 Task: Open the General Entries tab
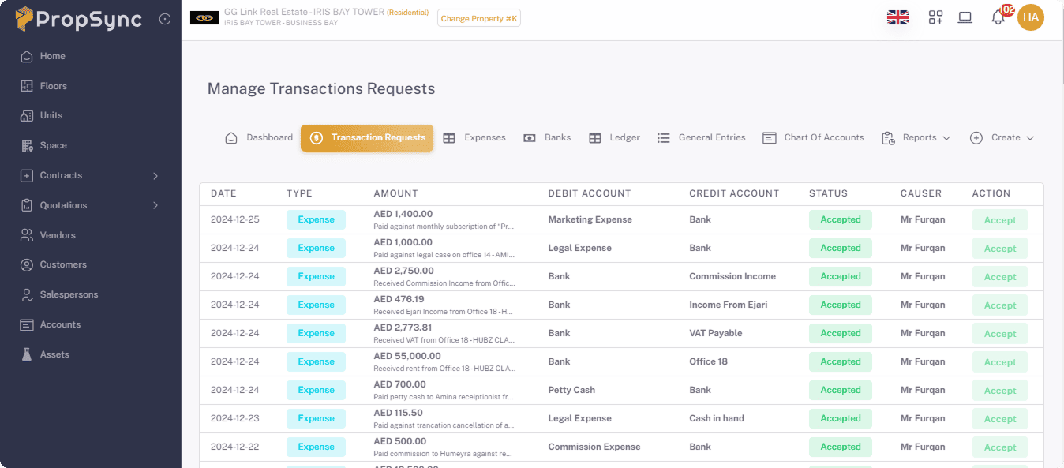[702, 137]
